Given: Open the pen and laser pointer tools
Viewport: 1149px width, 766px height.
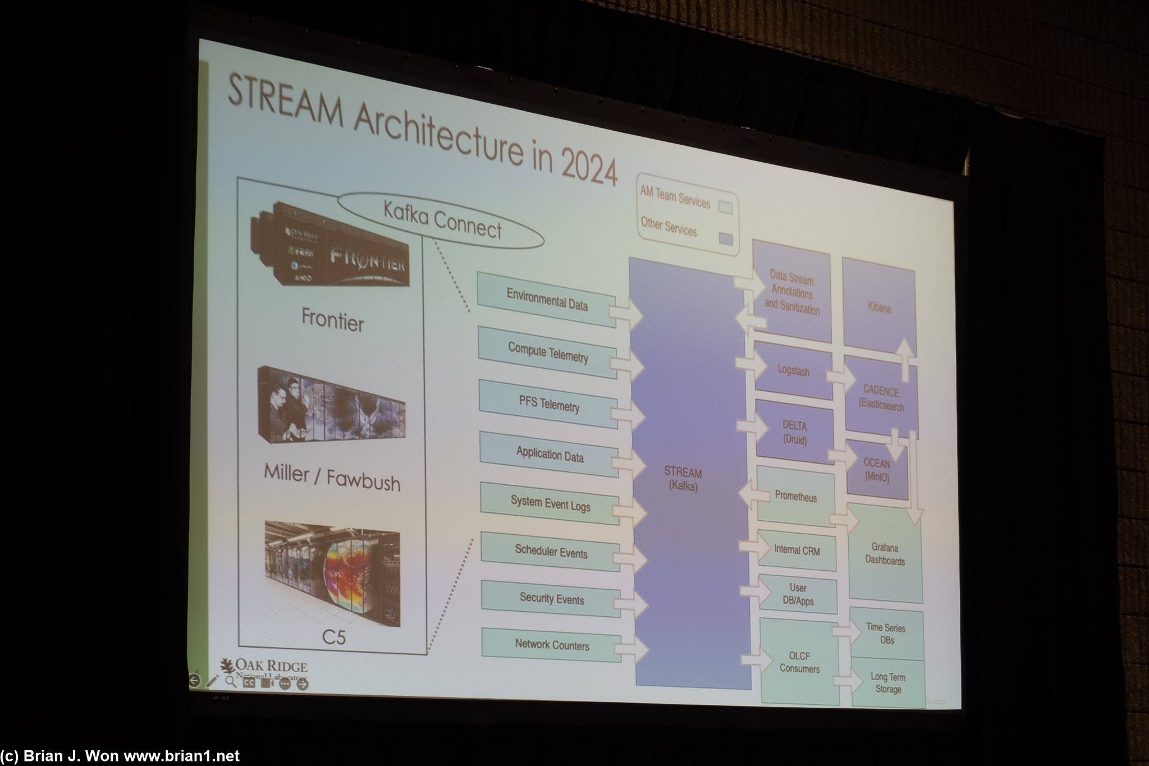Looking at the screenshot, I should pyautogui.click(x=212, y=681).
